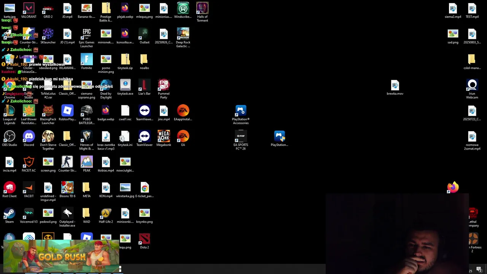Open the wkretarka.jpg image
Viewport: 487px width, 274px height.
tap(125, 190)
